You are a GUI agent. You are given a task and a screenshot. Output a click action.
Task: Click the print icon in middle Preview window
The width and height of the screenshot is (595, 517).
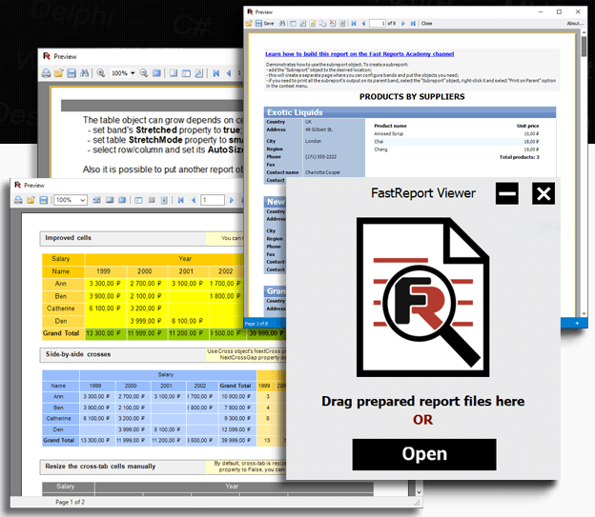tap(47, 73)
